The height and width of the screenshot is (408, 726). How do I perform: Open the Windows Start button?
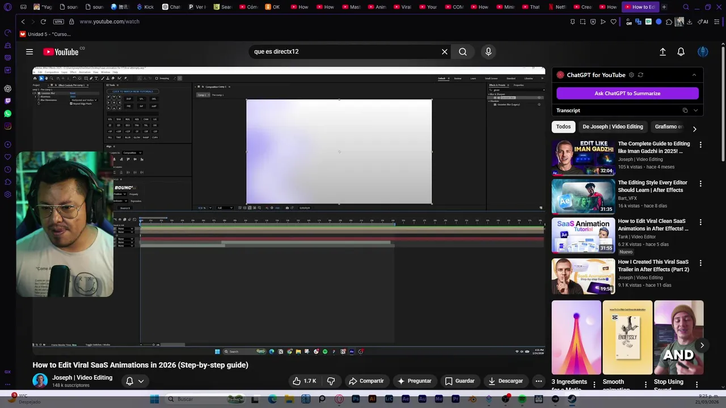(x=154, y=399)
